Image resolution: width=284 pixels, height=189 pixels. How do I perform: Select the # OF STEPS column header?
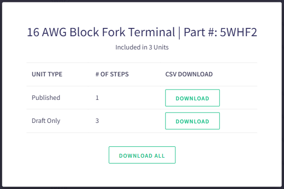(x=112, y=74)
